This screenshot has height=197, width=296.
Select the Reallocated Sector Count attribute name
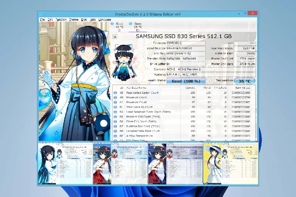(142, 93)
